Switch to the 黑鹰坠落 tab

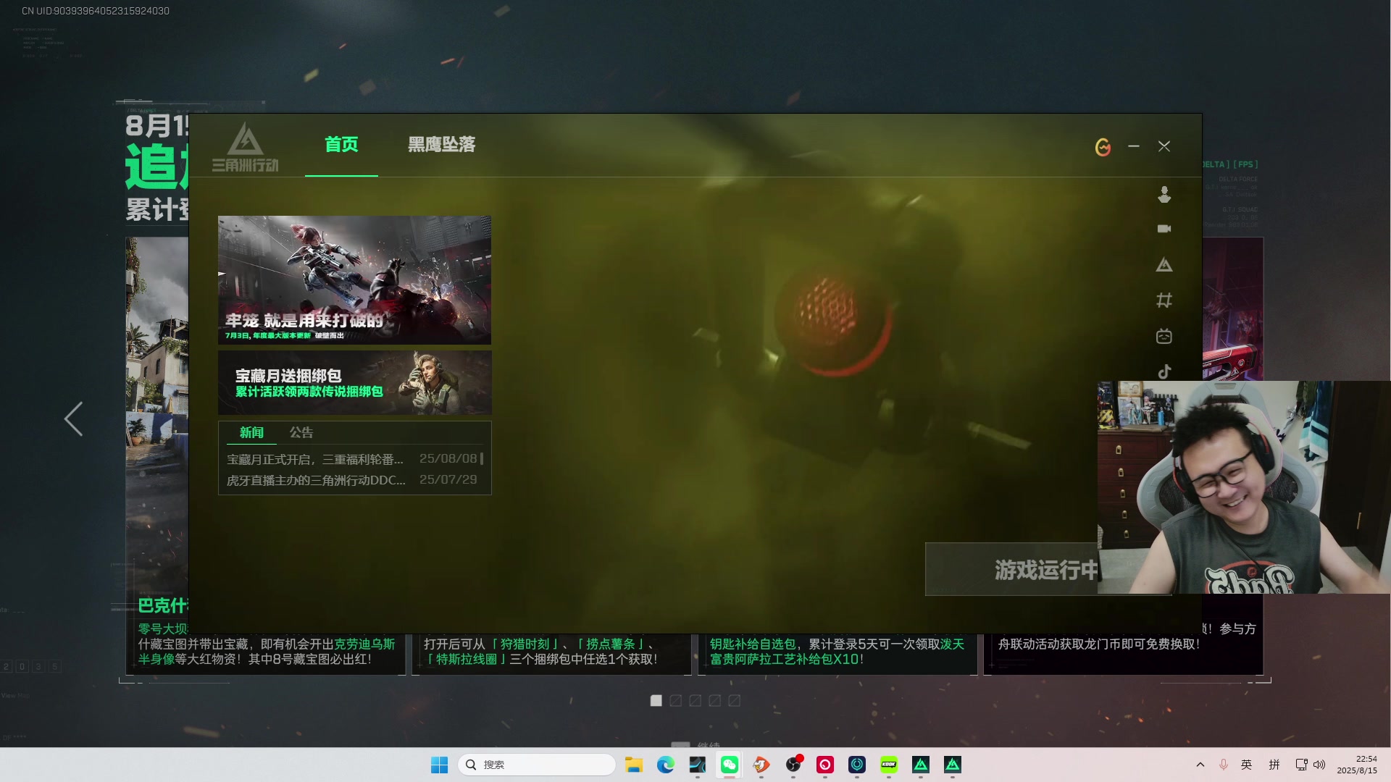coord(441,145)
